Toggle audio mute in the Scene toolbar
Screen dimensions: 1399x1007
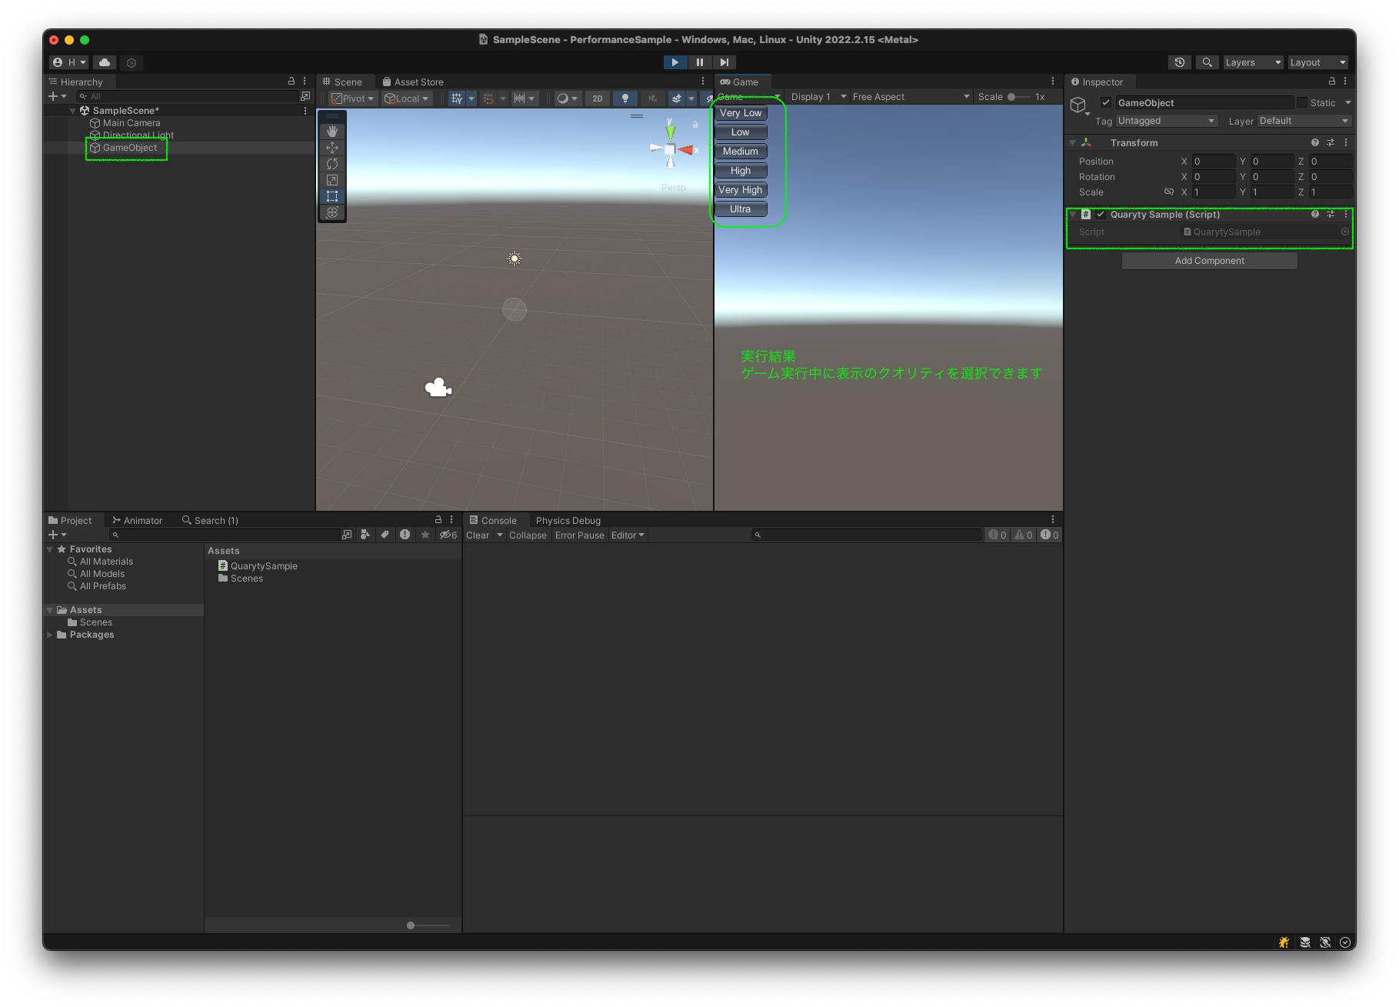click(652, 98)
